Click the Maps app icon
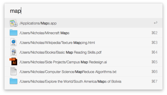This screenshot has height=95, width=167. click(14, 23)
